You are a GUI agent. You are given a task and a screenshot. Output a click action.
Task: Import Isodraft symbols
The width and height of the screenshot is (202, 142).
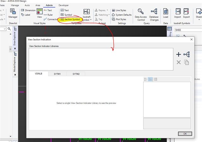click(178, 13)
